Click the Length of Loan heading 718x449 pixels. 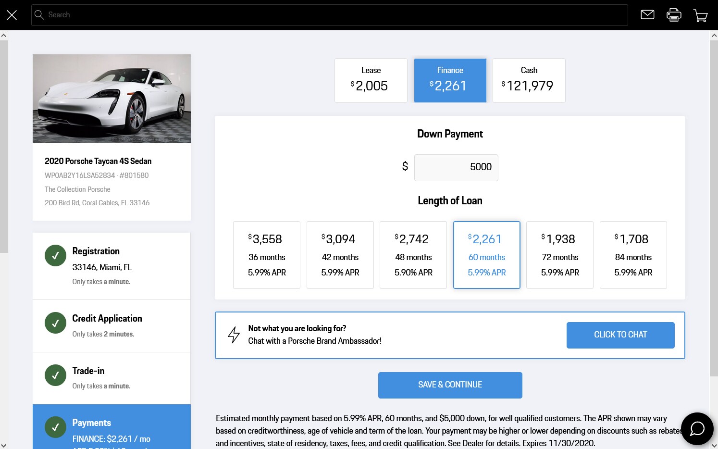pyautogui.click(x=450, y=200)
